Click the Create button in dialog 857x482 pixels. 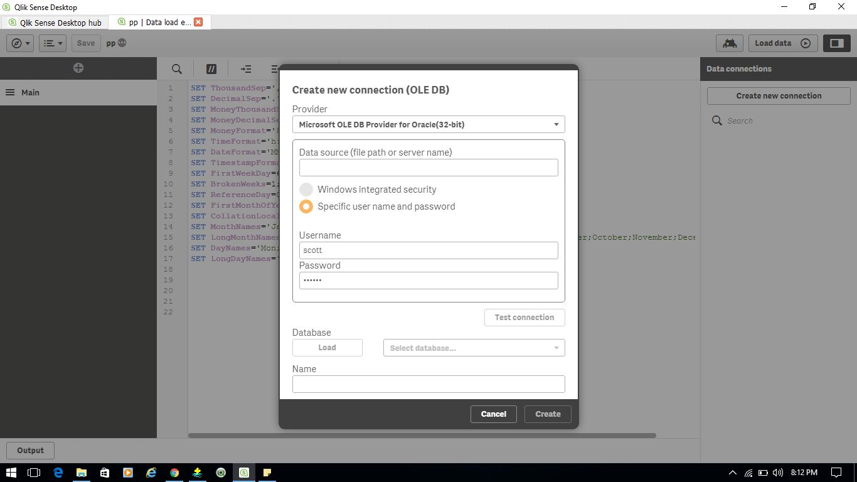pos(548,414)
